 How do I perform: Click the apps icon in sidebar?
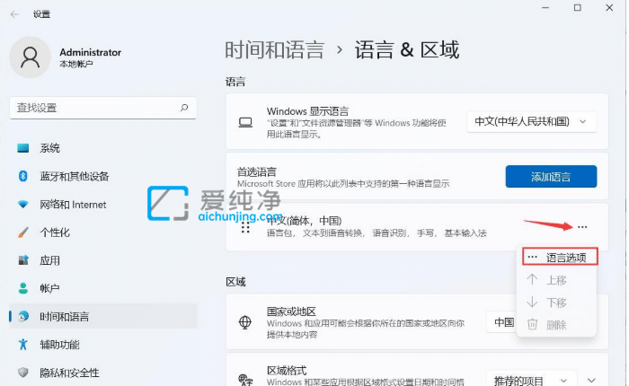23,260
